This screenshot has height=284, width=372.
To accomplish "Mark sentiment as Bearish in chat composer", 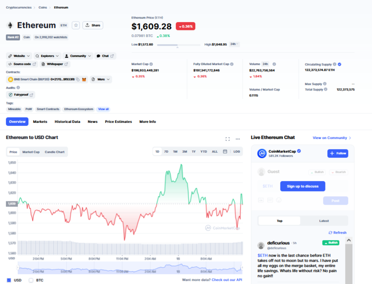I will click(339, 172).
